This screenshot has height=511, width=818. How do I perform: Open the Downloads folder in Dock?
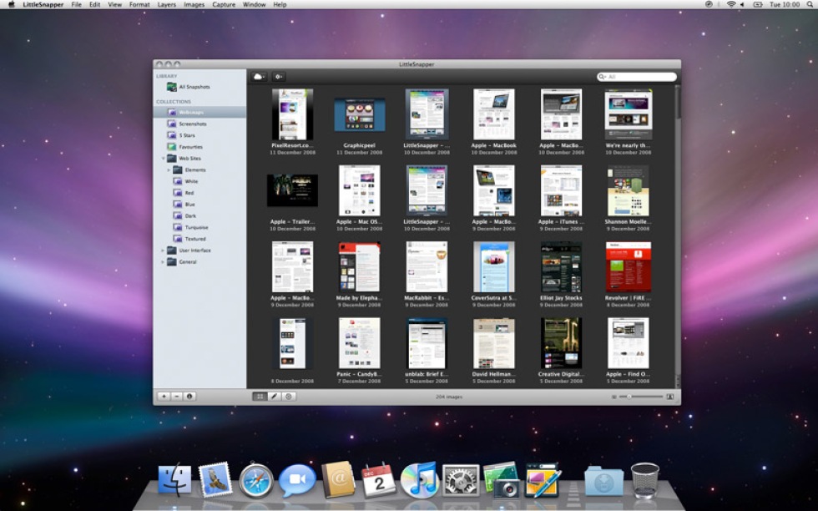[604, 480]
